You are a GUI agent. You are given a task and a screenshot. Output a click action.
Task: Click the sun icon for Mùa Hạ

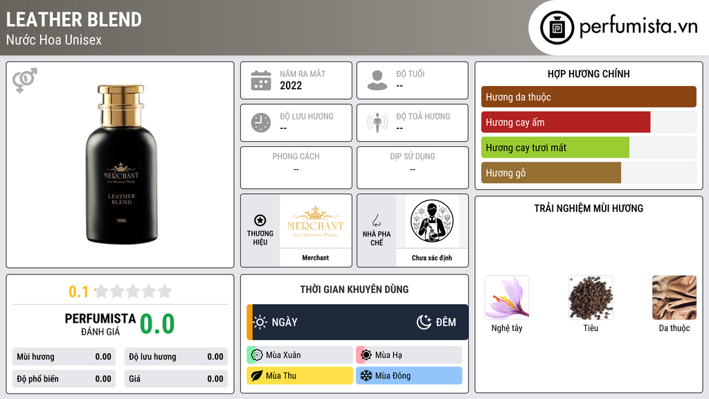click(x=366, y=355)
